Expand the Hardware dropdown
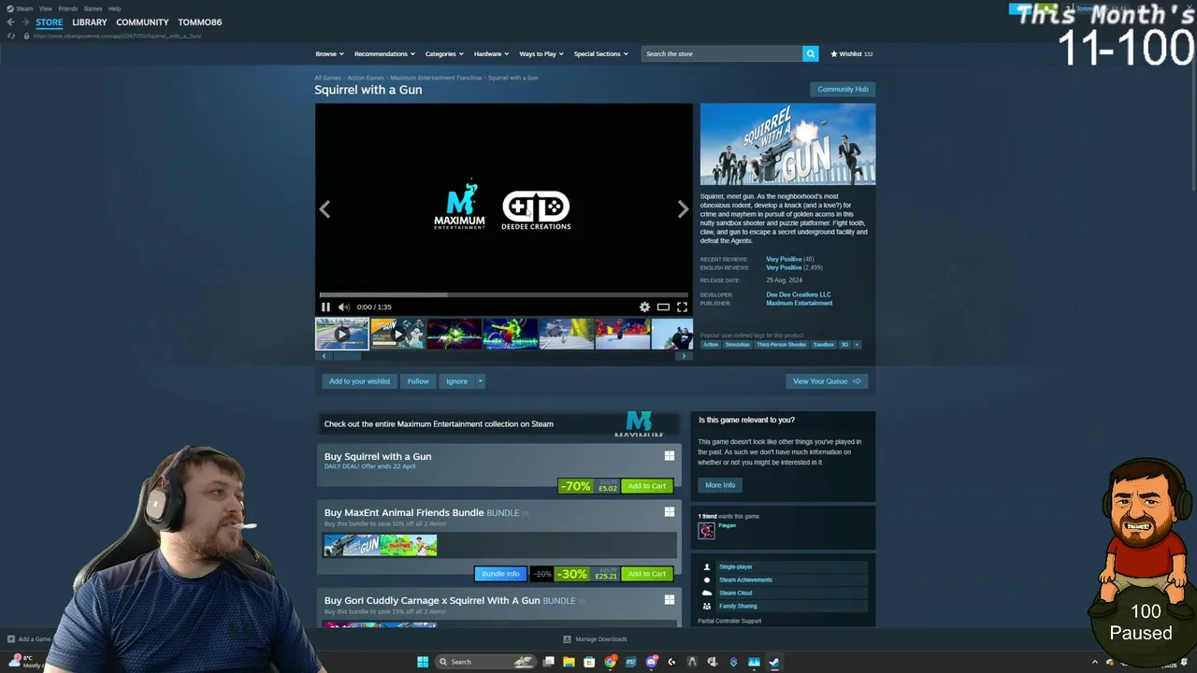Viewport: 1197px width, 673px height. [x=491, y=54]
